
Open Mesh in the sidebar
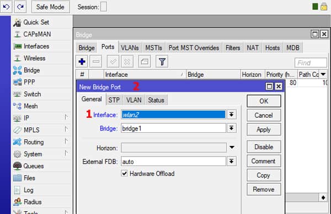coord(42,106)
